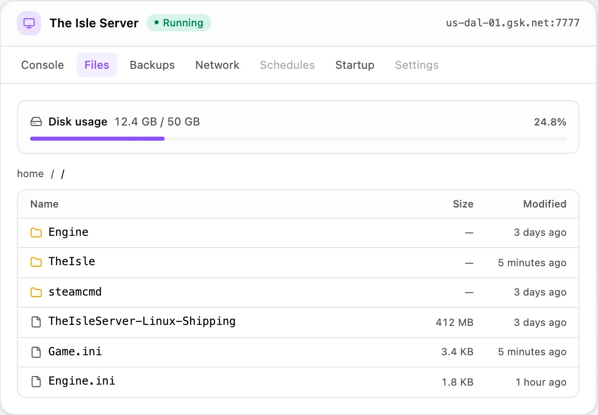Click the 1 hour ago modified cell
The image size is (598, 415).
(x=541, y=382)
